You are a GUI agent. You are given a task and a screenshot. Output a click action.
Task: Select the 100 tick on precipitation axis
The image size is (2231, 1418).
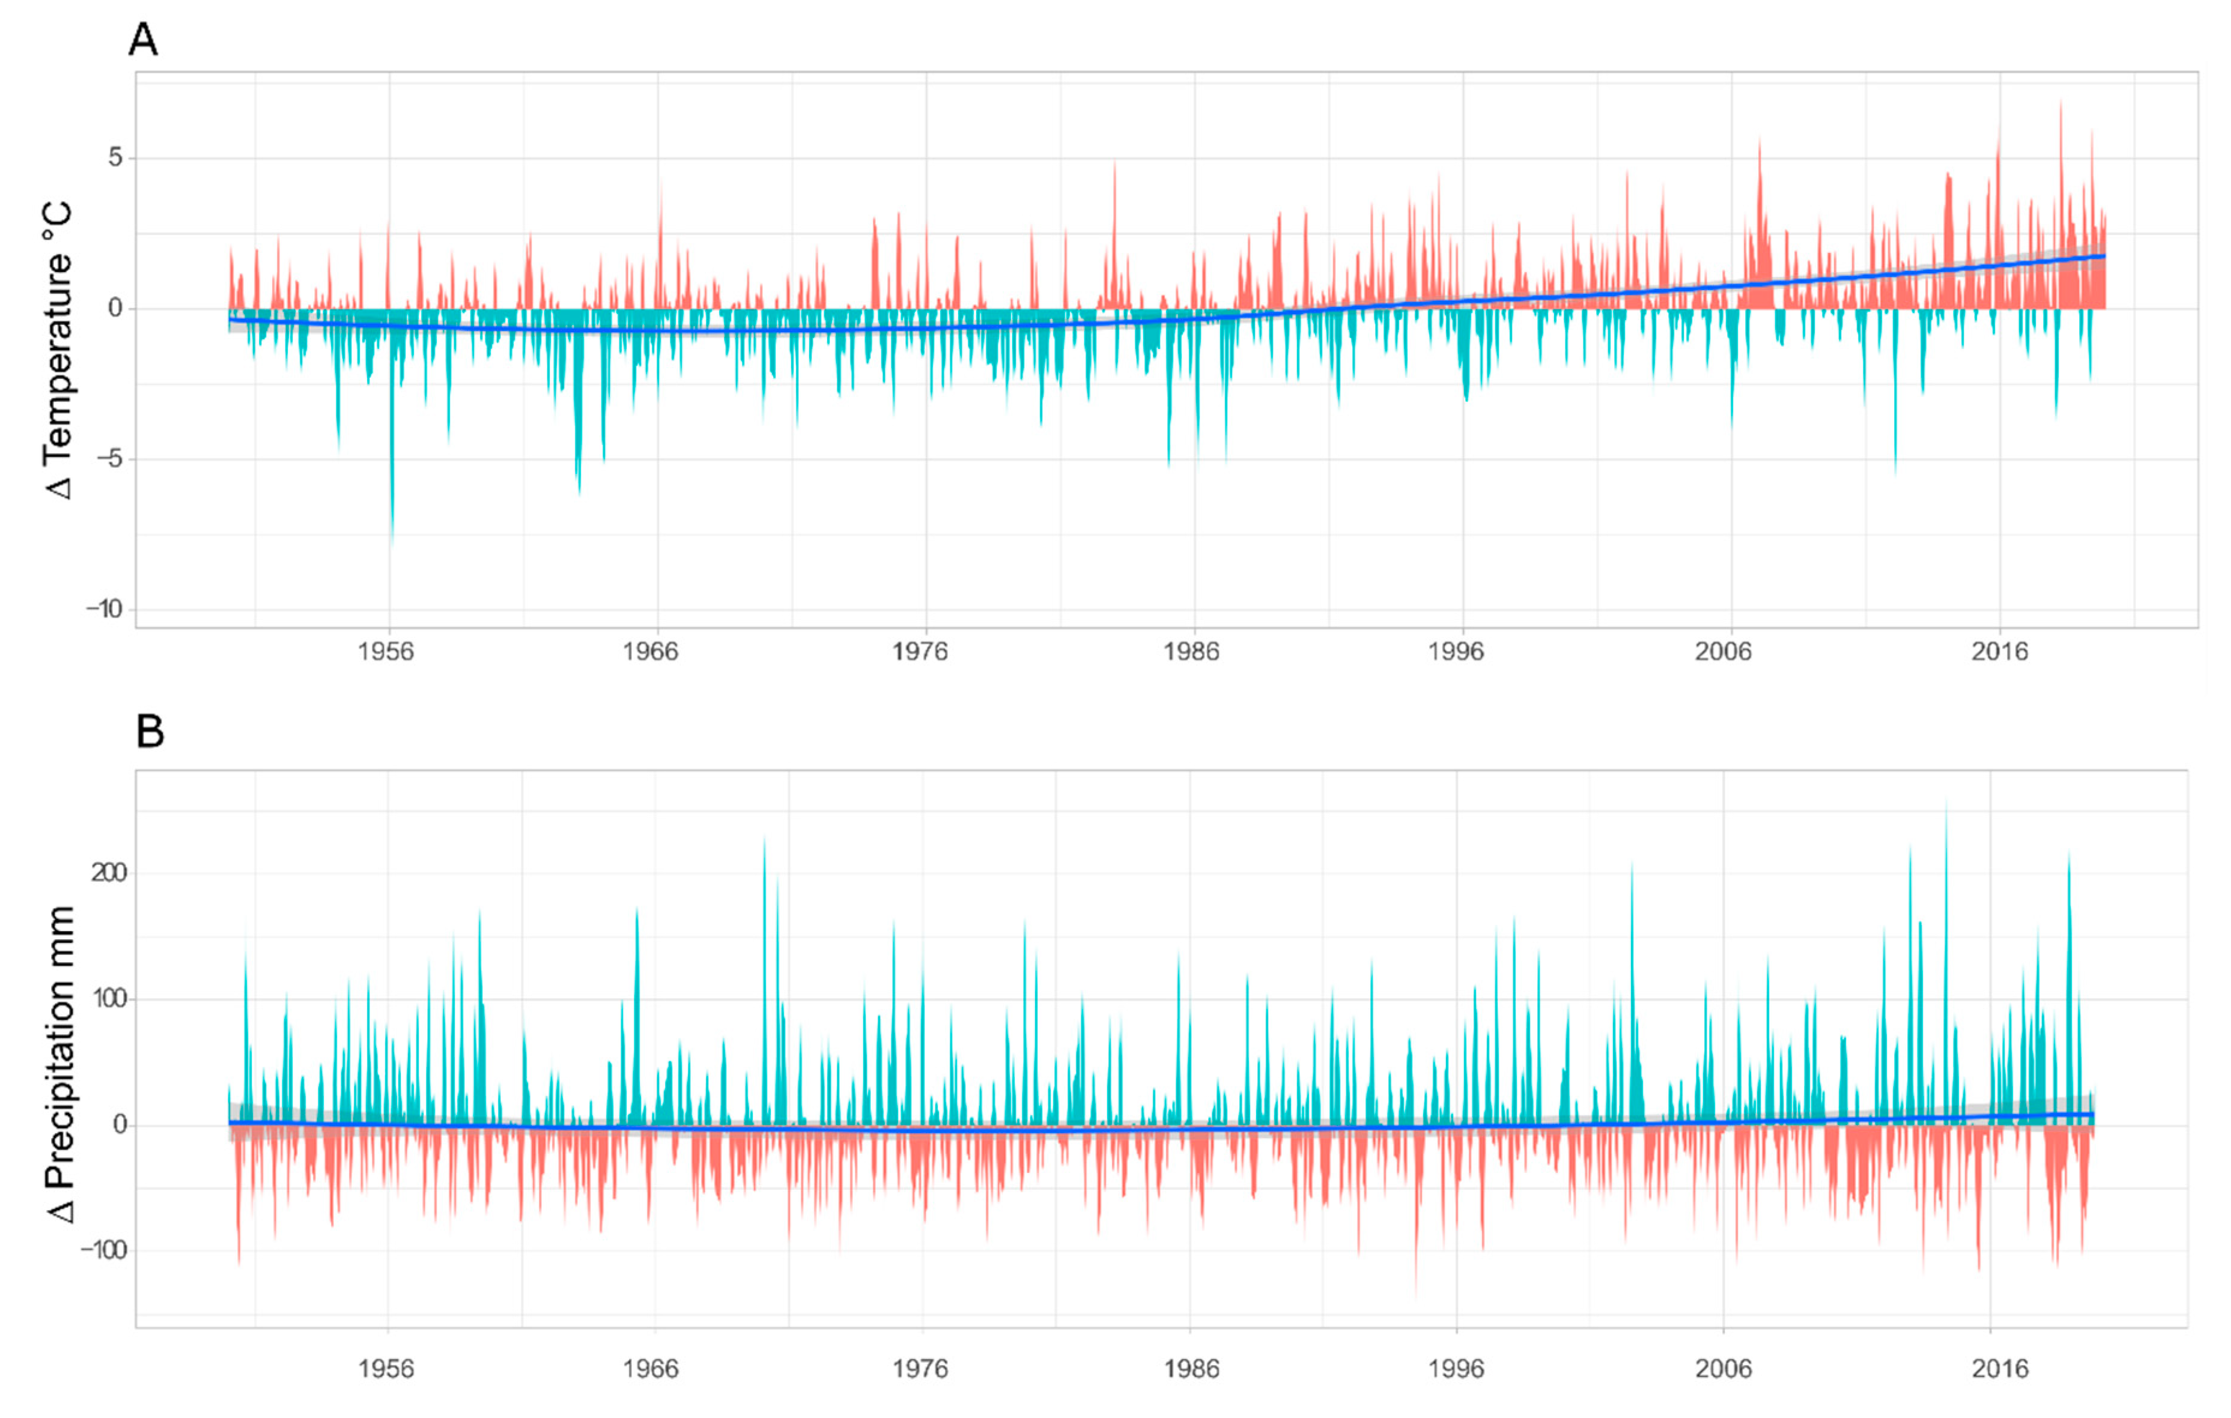point(108,998)
